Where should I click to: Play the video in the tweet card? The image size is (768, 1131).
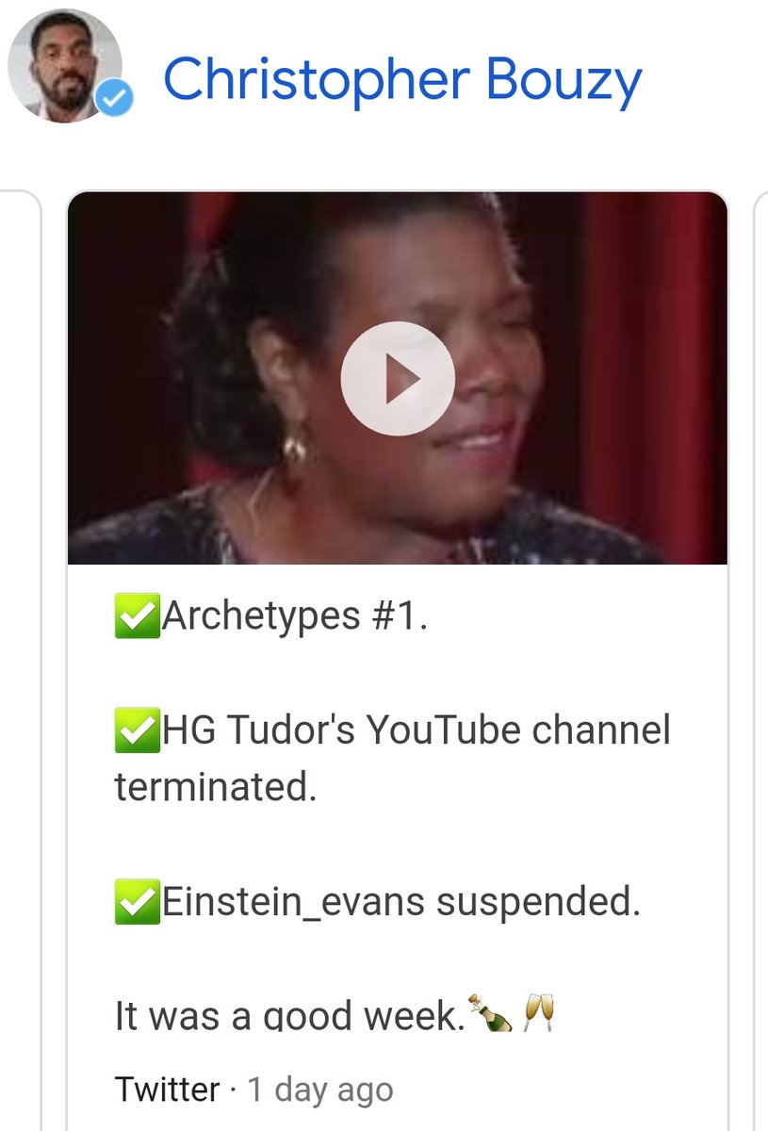coord(398,378)
